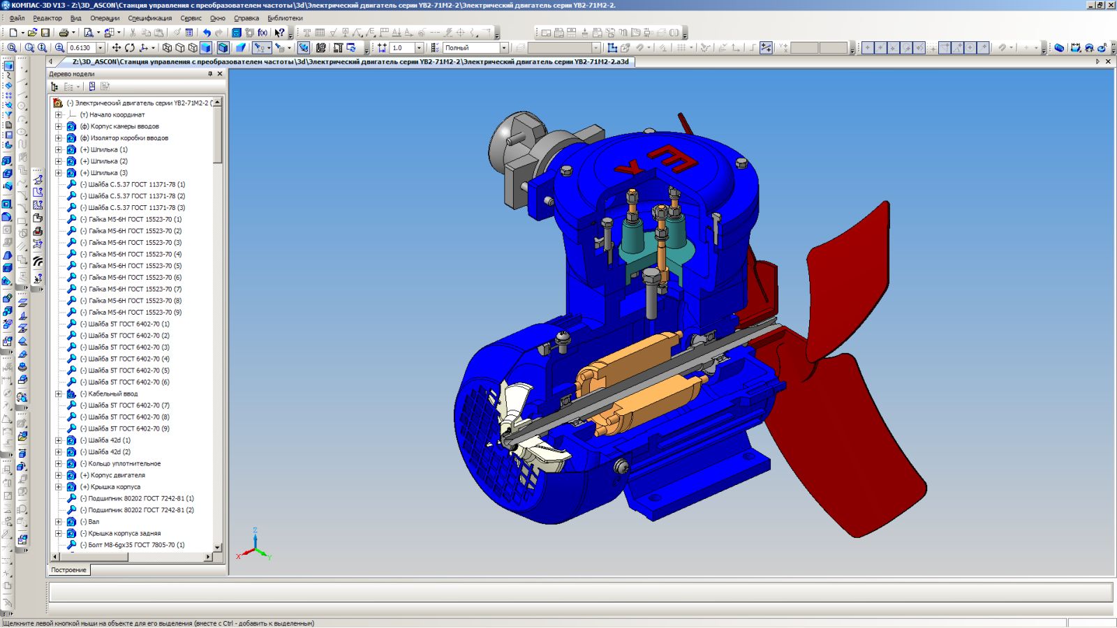
Task: Open the Библиотеки menu
Action: coord(285,18)
